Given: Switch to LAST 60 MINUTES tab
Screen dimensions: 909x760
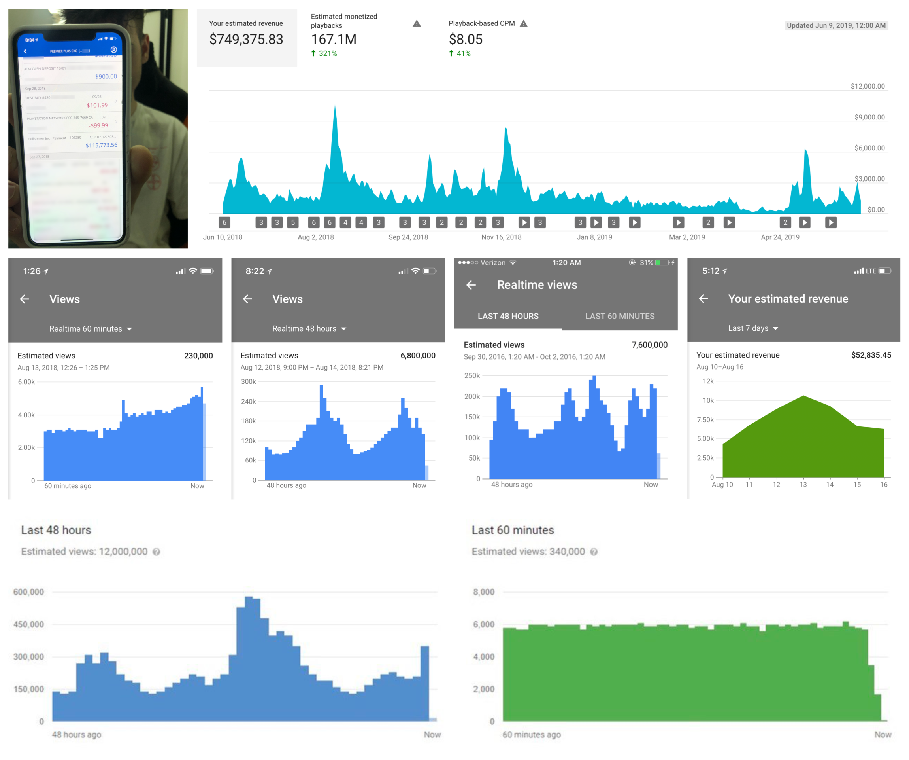Looking at the screenshot, I should 619,317.
